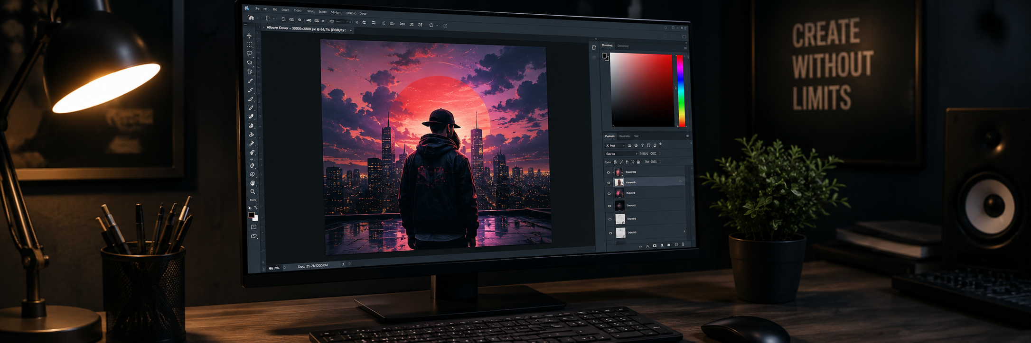
Task: Create a new layer from Layers footer
Action: (x=676, y=244)
